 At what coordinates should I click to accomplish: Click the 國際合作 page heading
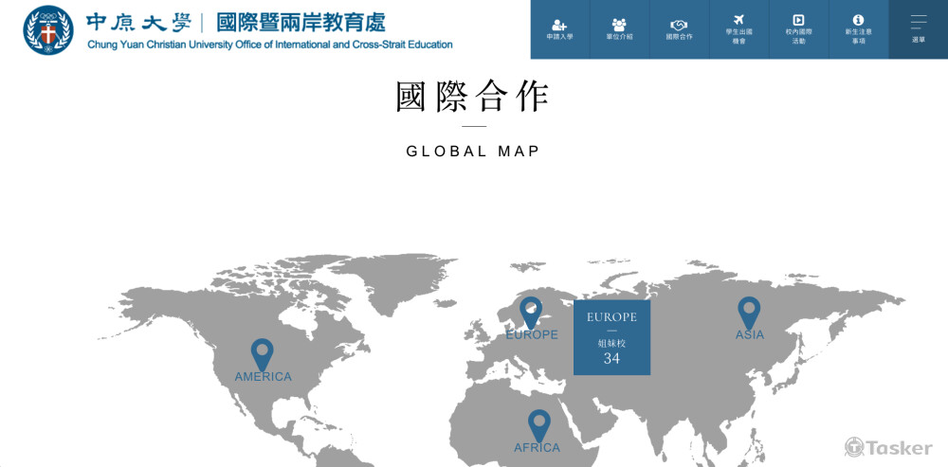473,97
